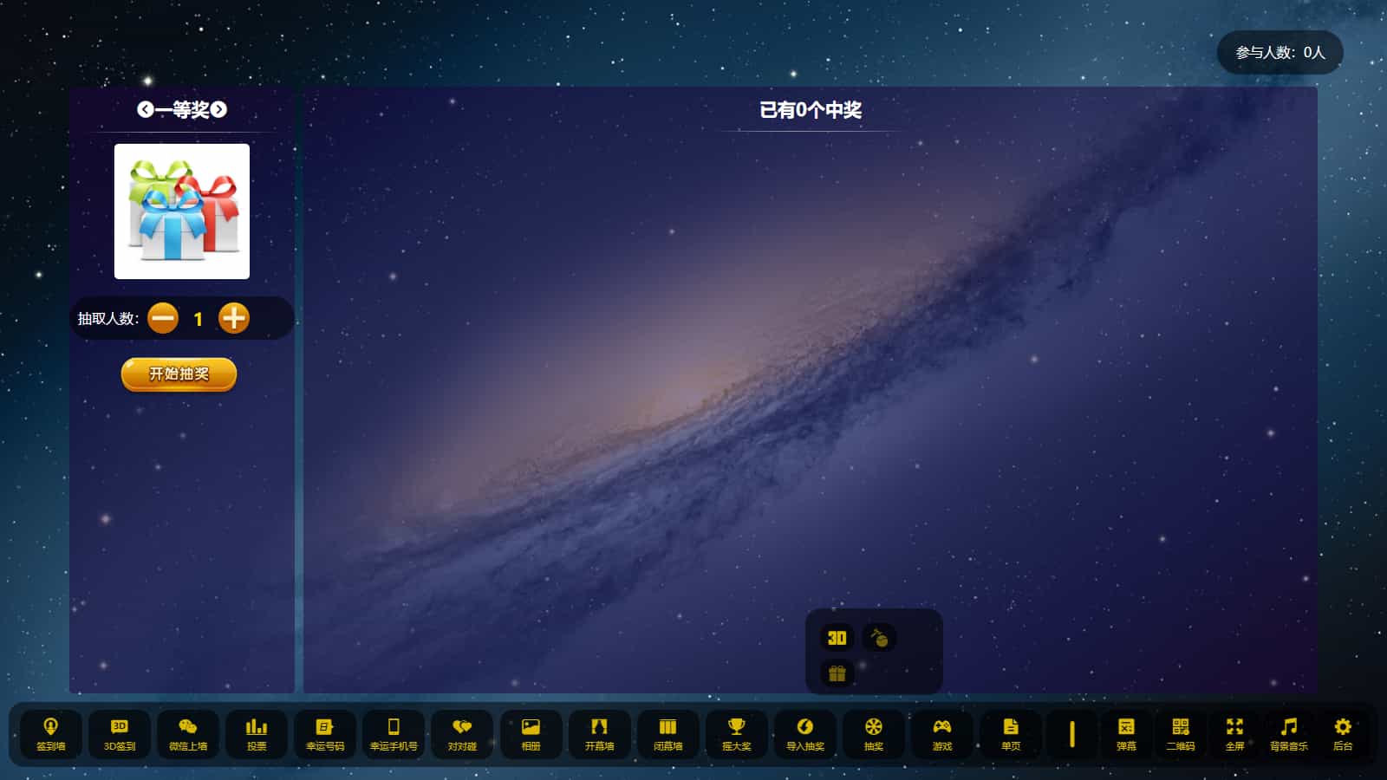
Task: Show the 二维码 QR code
Action: click(x=1180, y=733)
